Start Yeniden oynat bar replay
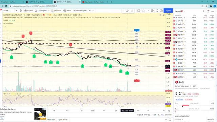Image resolution: width=217 pixels, height=122 pixels. 80,11
